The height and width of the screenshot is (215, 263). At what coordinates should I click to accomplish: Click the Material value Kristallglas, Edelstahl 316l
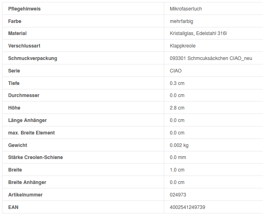point(198,33)
